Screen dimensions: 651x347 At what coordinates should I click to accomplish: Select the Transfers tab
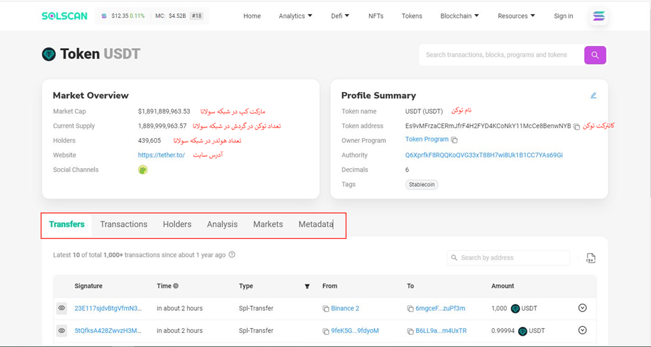pos(67,224)
